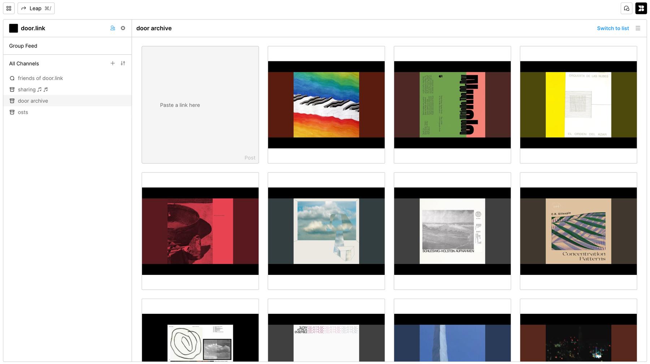Open the Leap navigation button
Screen dimensions: 650x364
pyautogui.click(x=36, y=8)
